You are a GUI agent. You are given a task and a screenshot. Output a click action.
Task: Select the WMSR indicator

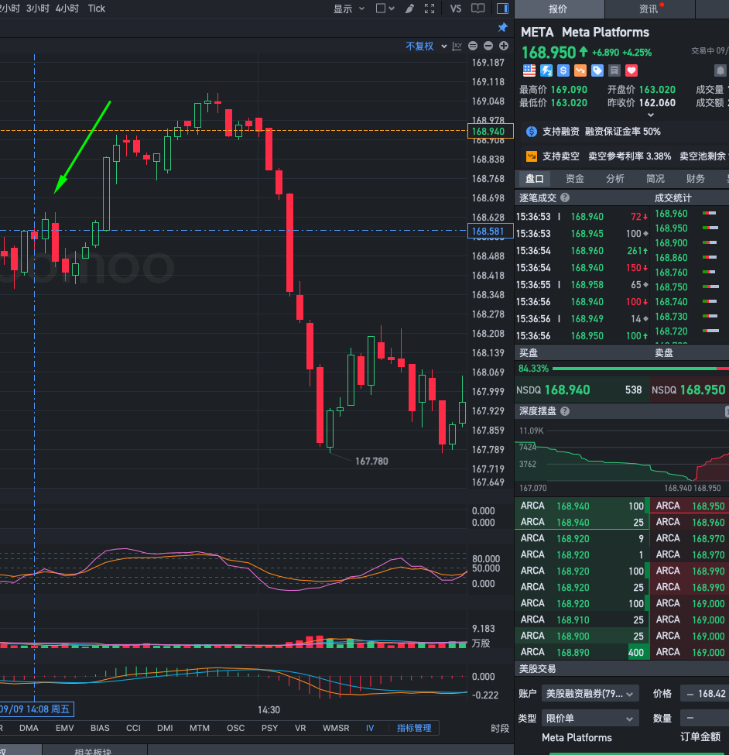coord(336,728)
